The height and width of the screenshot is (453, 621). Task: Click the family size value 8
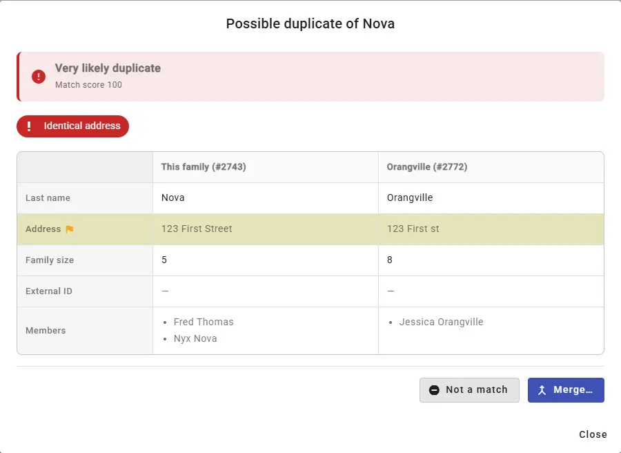click(x=390, y=260)
